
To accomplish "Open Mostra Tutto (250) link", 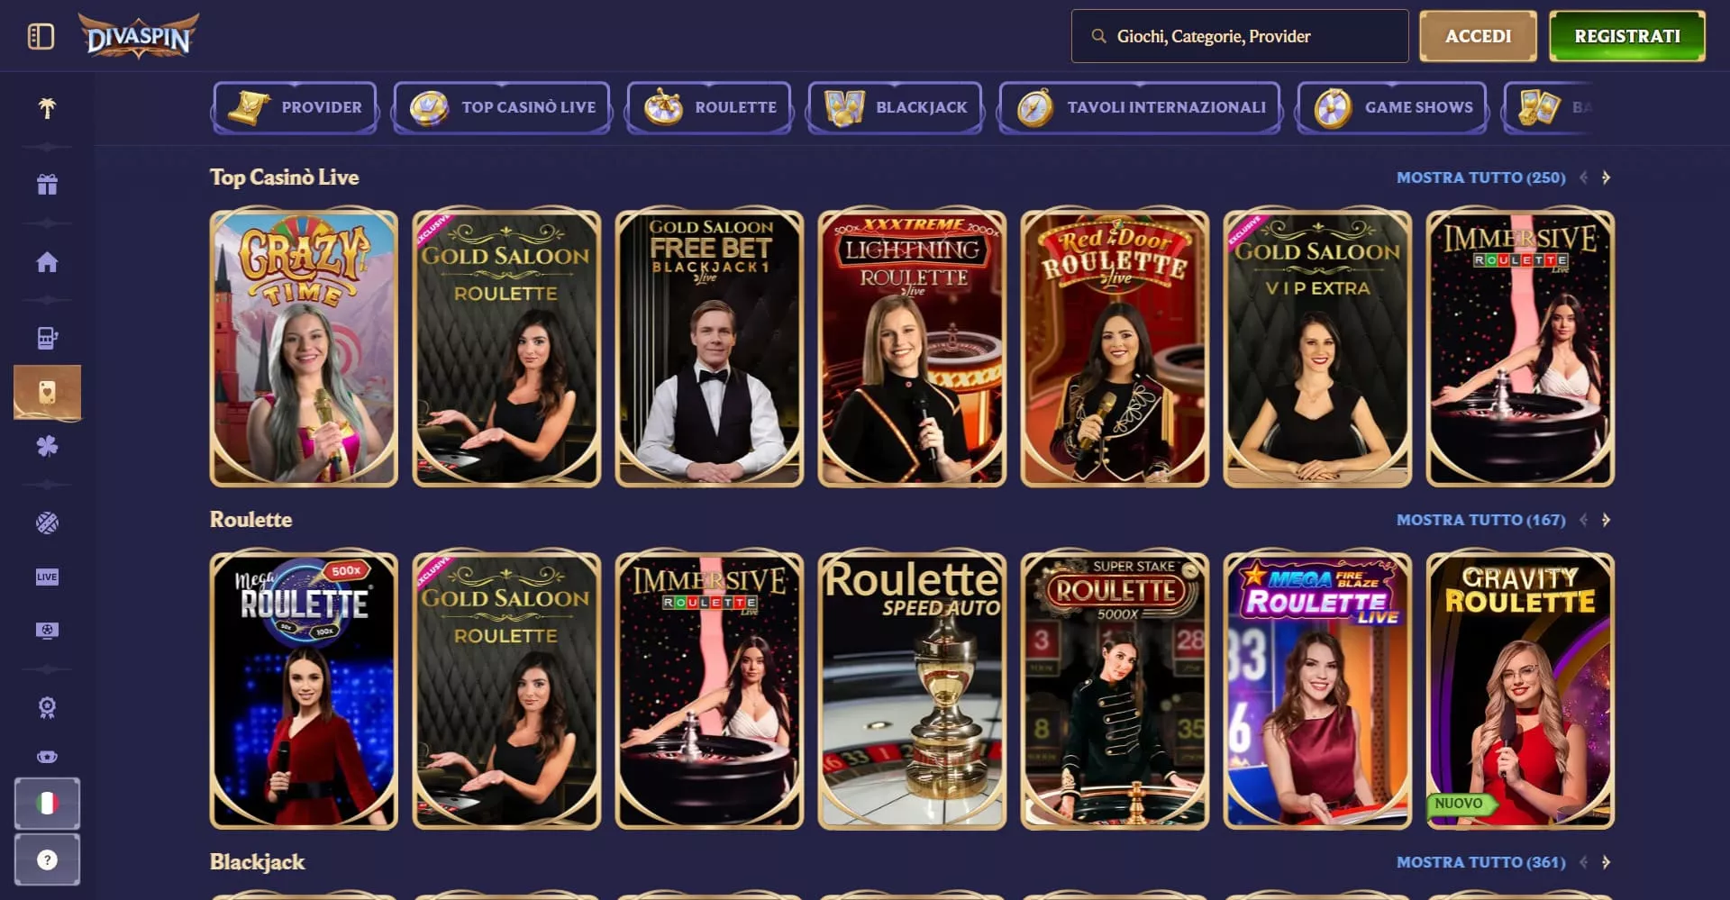I will click(x=1480, y=177).
